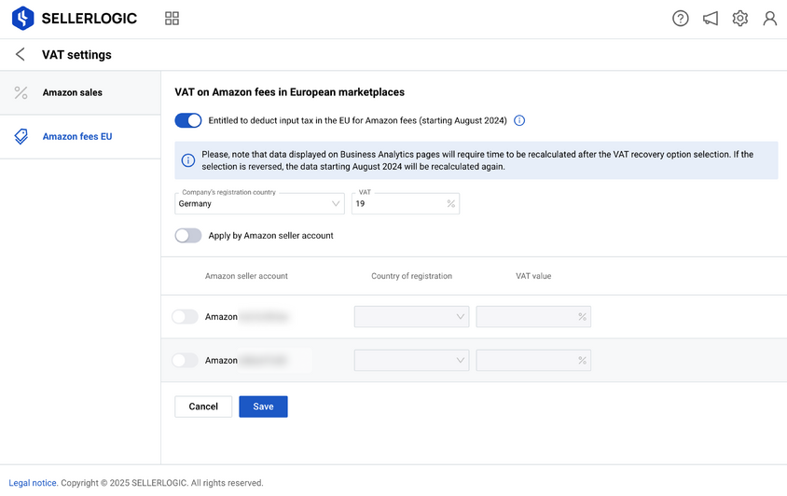The height and width of the screenshot is (496, 787).
Task: Select the Amazon fees EU tab
Action: [80, 136]
